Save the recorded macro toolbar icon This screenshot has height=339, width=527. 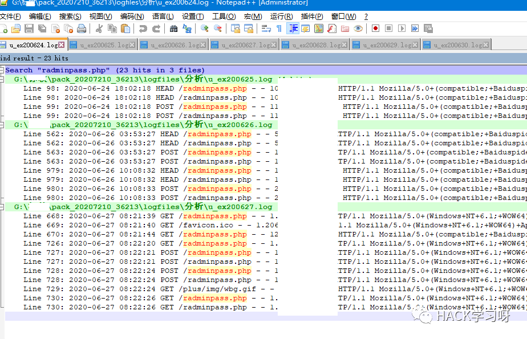pos(428,29)
